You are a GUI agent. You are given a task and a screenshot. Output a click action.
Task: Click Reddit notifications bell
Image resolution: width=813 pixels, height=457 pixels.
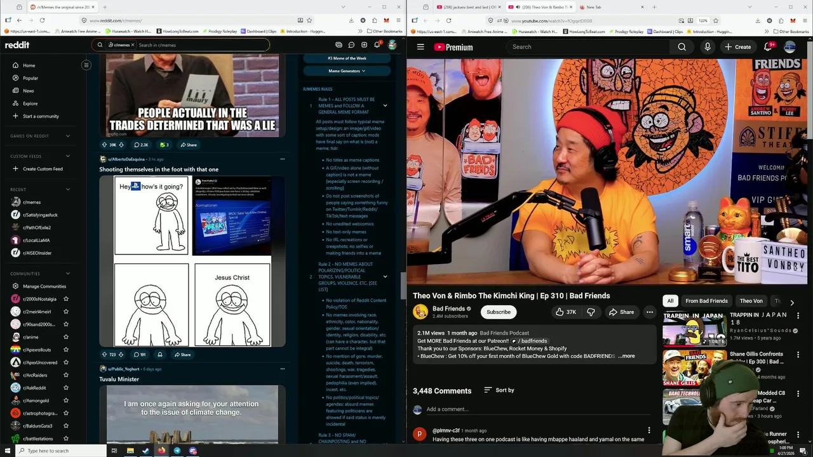point(377,45)
